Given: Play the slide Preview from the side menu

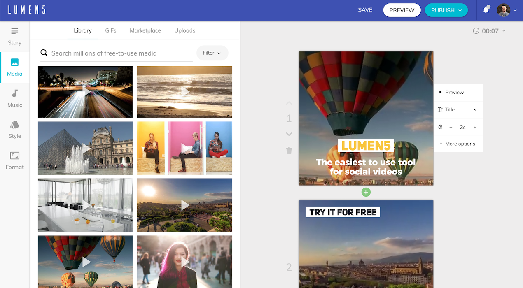Looking at the screenshot, I should pyautogui.click(x=458, y=93).
